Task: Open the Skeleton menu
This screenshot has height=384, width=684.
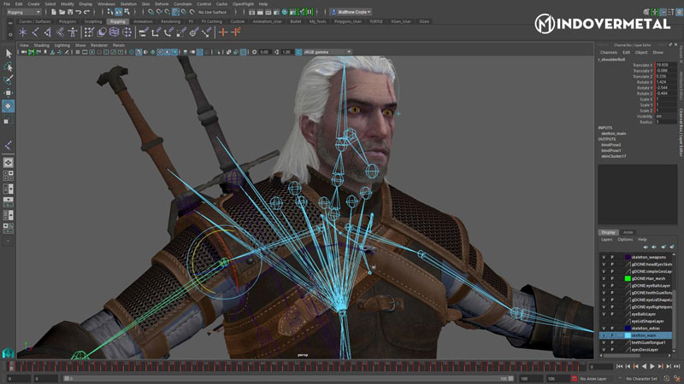Action: (128, 4)
